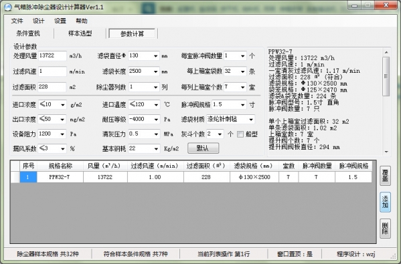The width and height of the screenshot is (401, 264).
Task: Select row 1 header cell in table
Action: coord(15,177)
